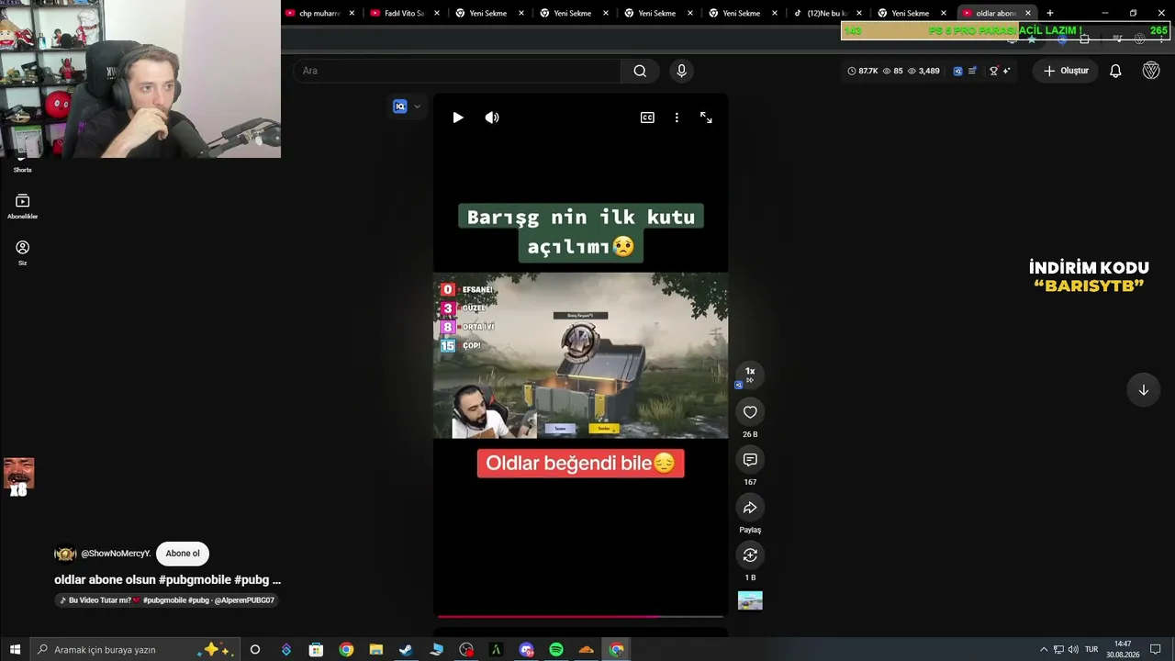This screenshot has height=661, width=1175.
Task: Open the account avatar menu
Action: (1151, 71)
